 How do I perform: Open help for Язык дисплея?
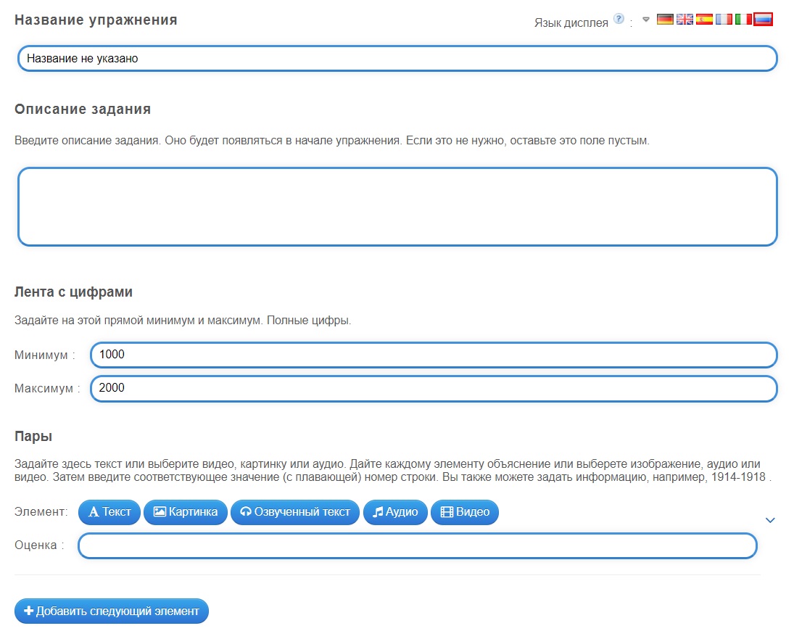pos(619,19)
